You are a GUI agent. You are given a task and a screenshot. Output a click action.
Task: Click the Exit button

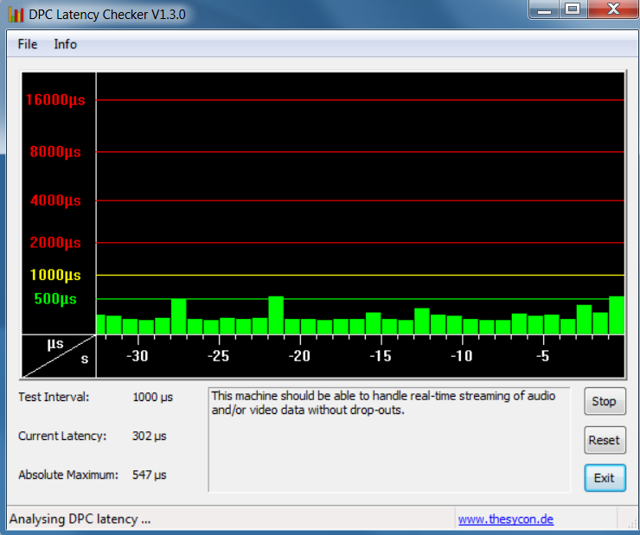[604, 478]
